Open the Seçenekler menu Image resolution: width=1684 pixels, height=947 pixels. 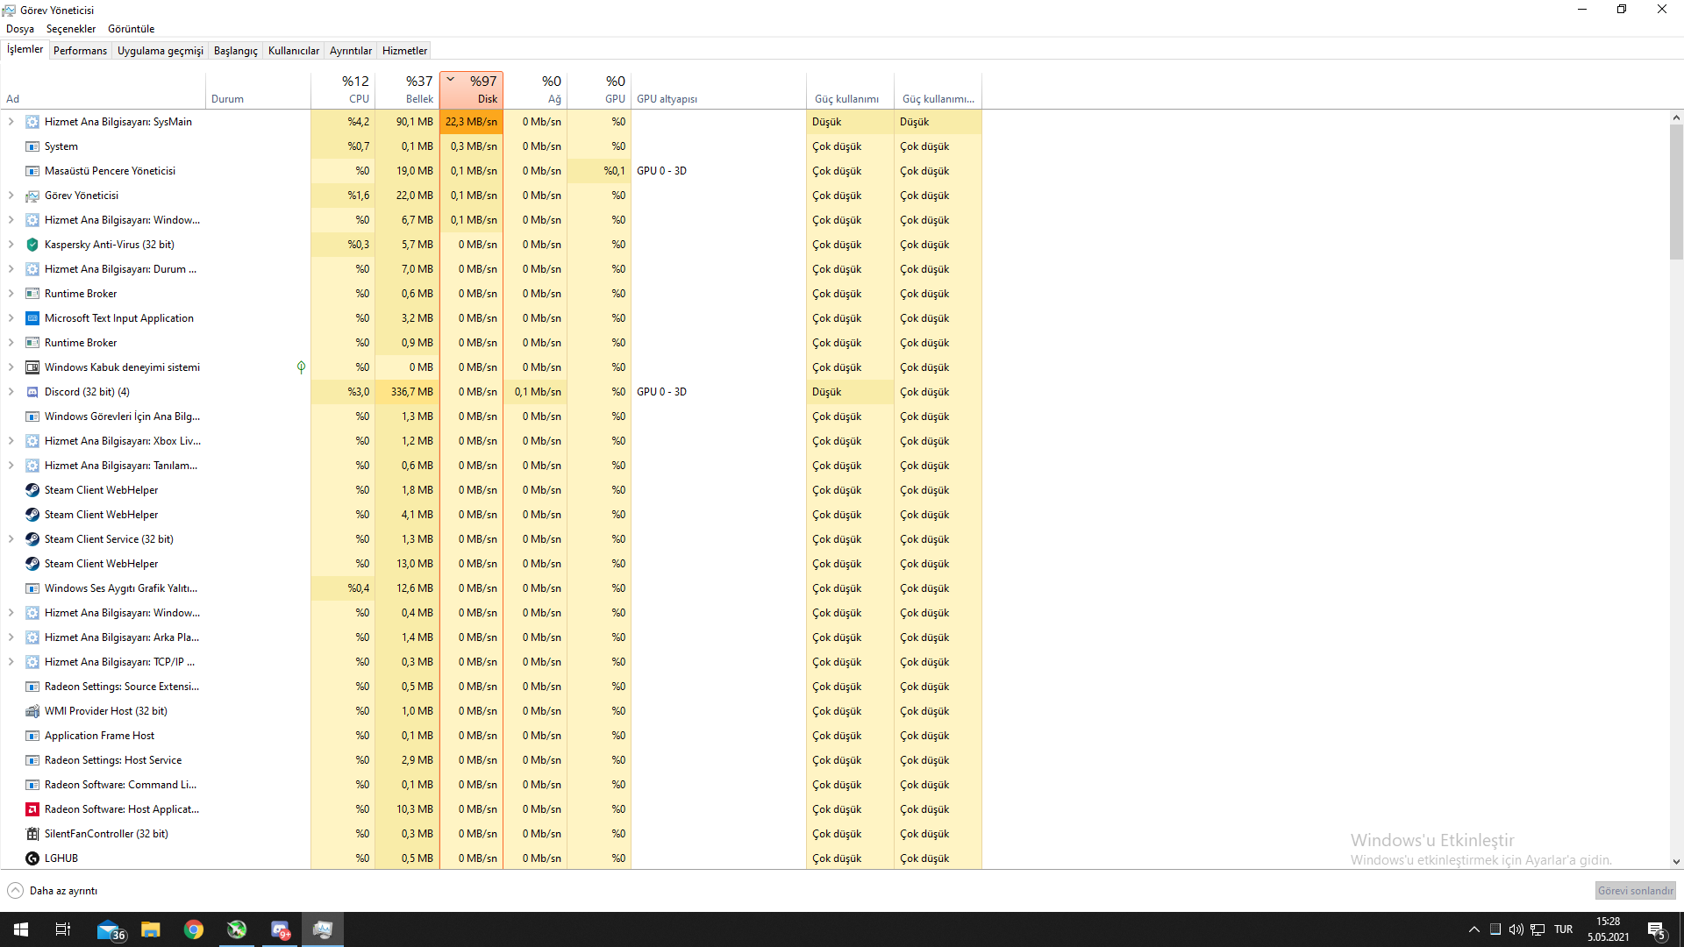pos(71,29)
